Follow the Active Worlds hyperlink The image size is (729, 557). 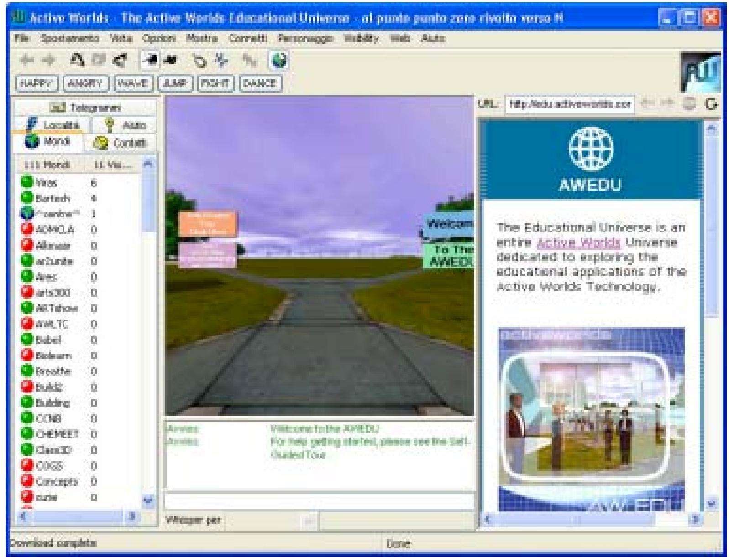coord(578,242)
